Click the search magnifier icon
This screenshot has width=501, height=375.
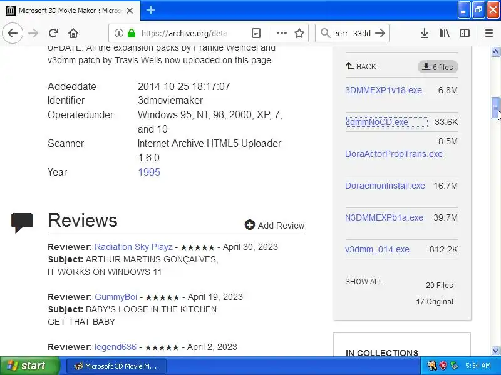[x=325, y=33]
